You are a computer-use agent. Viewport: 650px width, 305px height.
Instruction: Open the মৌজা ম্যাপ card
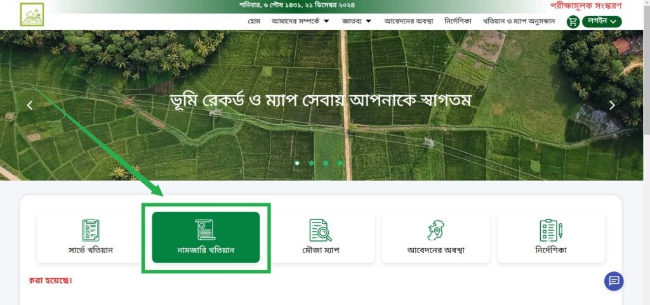point(321,237)
